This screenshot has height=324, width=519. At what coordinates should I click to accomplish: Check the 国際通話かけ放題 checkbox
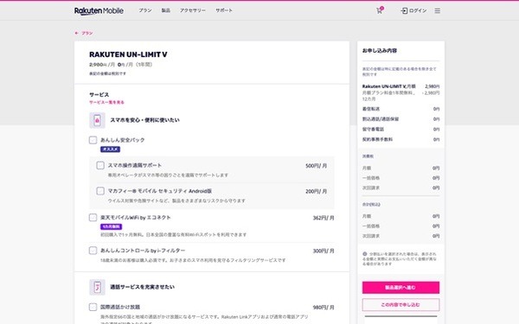(93, 307)
